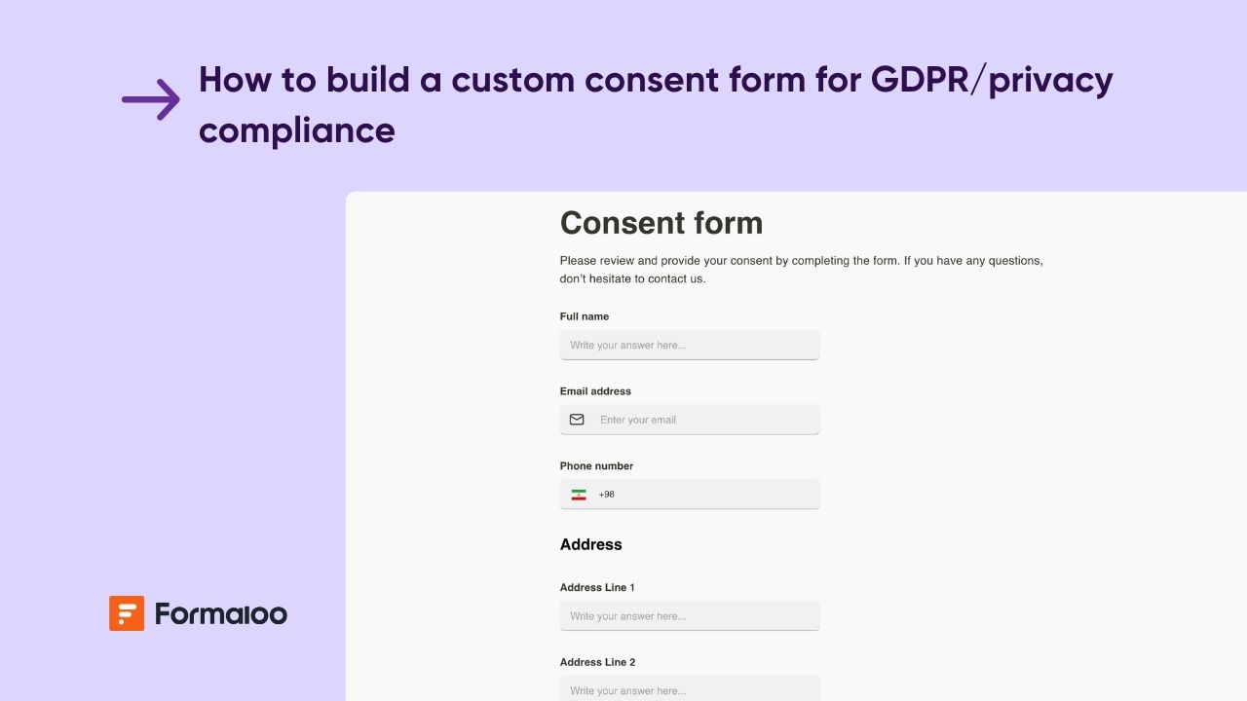Click the Full name input field
The height and width of the screenshot is (701, 1247).
(690, 345)
